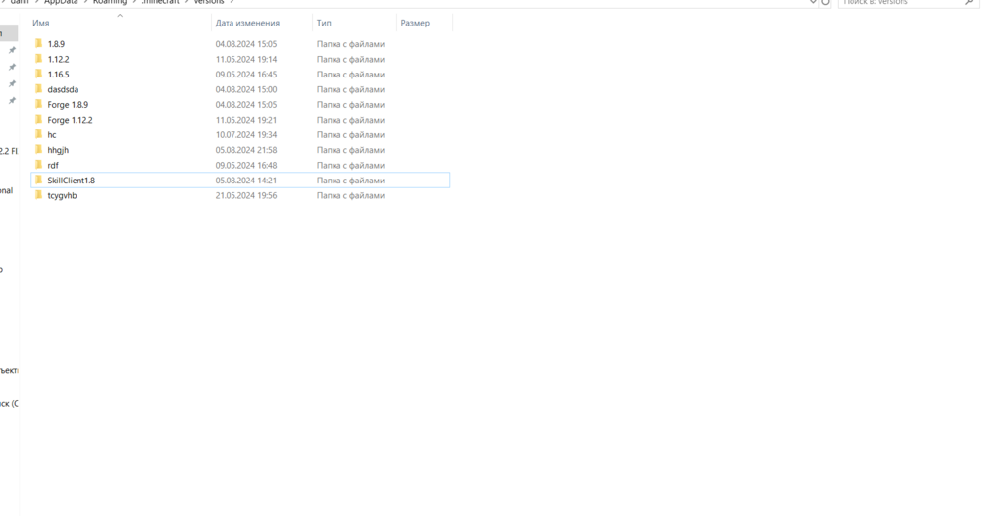Click the folder icon next to 1.8.9
The height and width of the screenshot is (516, 981).
[39, 44]
